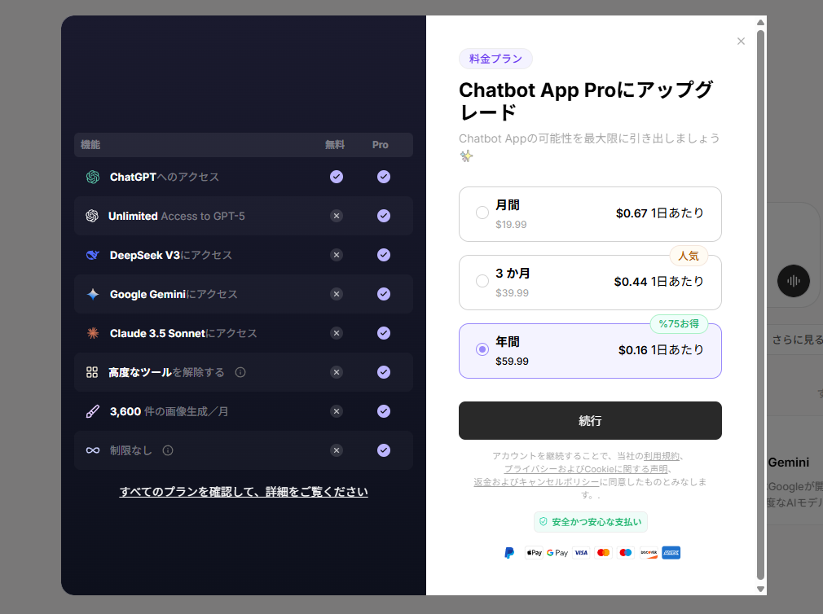
Task: Click the Pro column header
Action: 381,145
